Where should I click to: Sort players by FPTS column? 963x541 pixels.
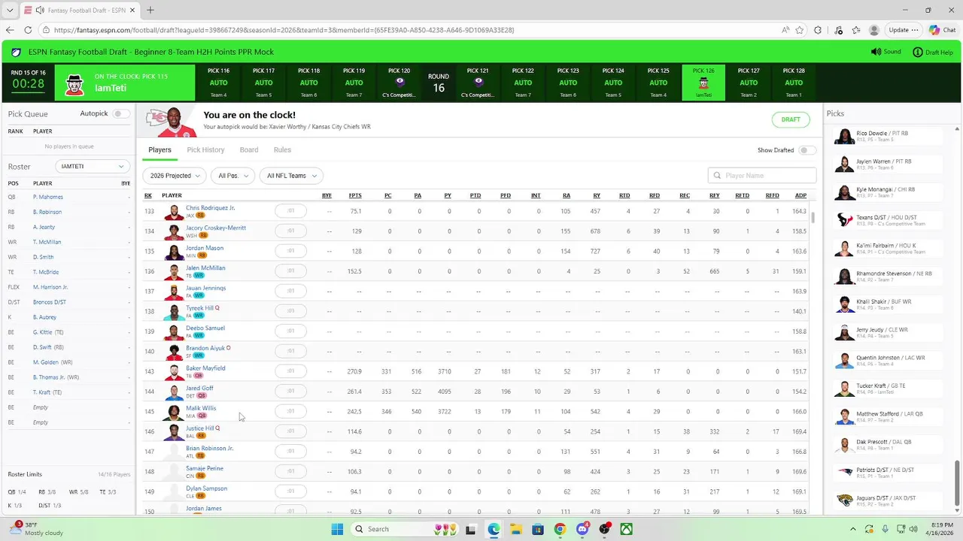pos(355,195)
